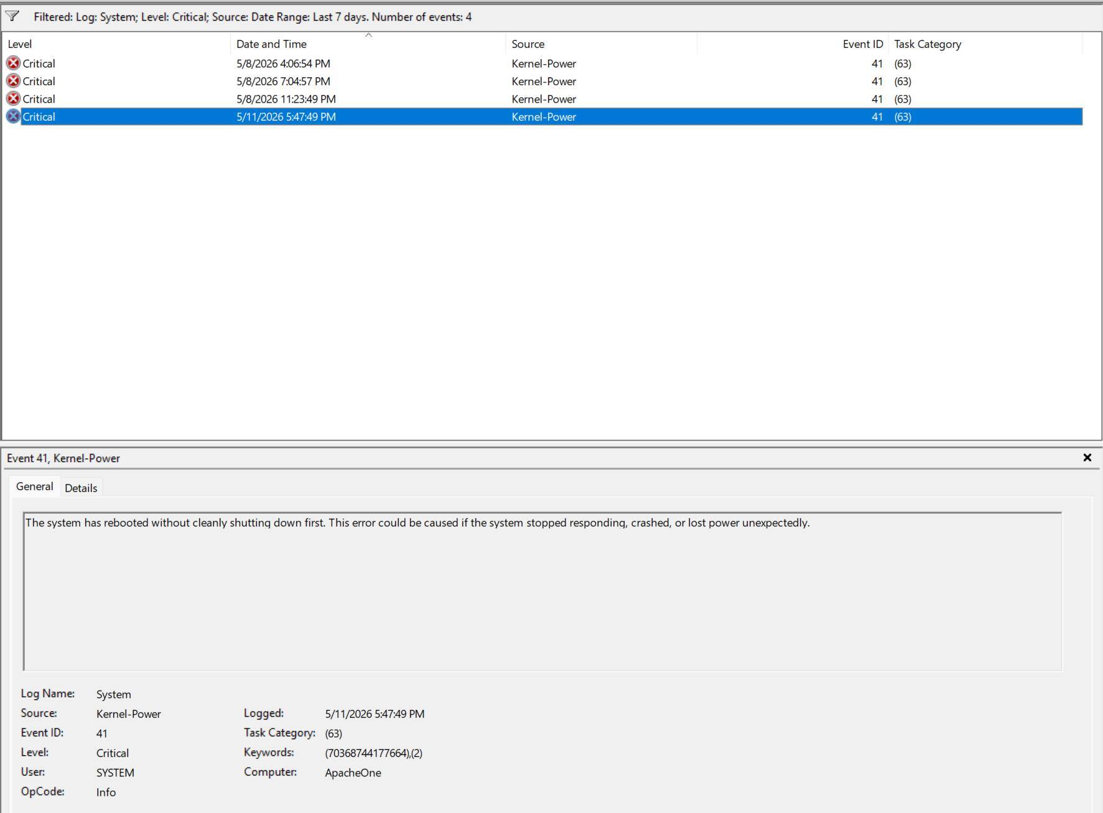
Task: Sort by Event ID column header
Action: pyautogui.click(x=793, y=44)
